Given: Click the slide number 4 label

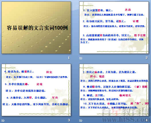Looking at the screenshot, I should click(x=147, y=120).
